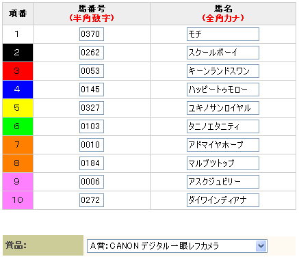Select the blue row 4 color cell
Image resolution: width=299 pixels, height=259 pixels.
point(18,90)
